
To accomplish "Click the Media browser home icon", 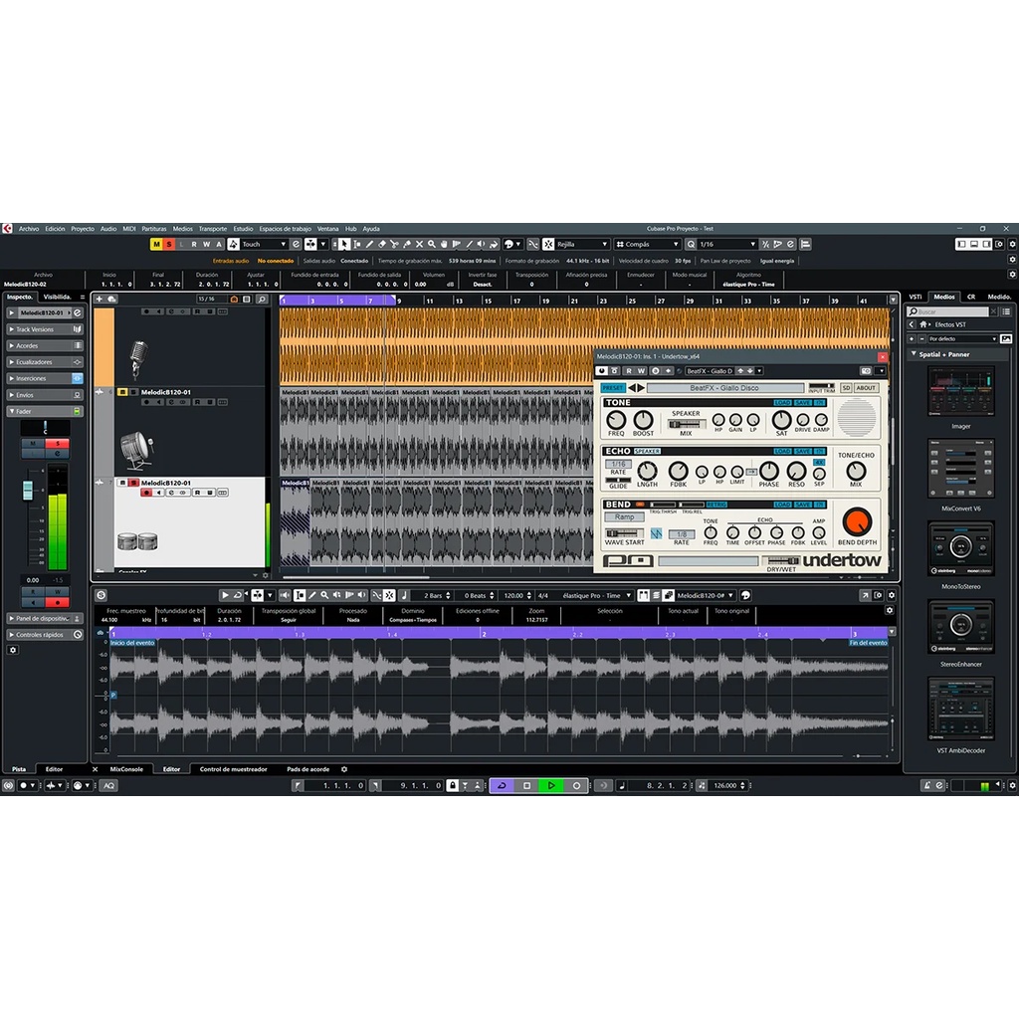I will point(922,324).
